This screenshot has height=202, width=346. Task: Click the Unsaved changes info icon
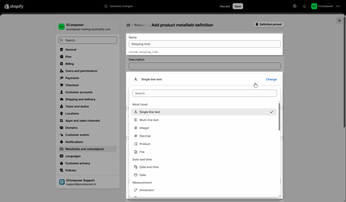(106, 6)
